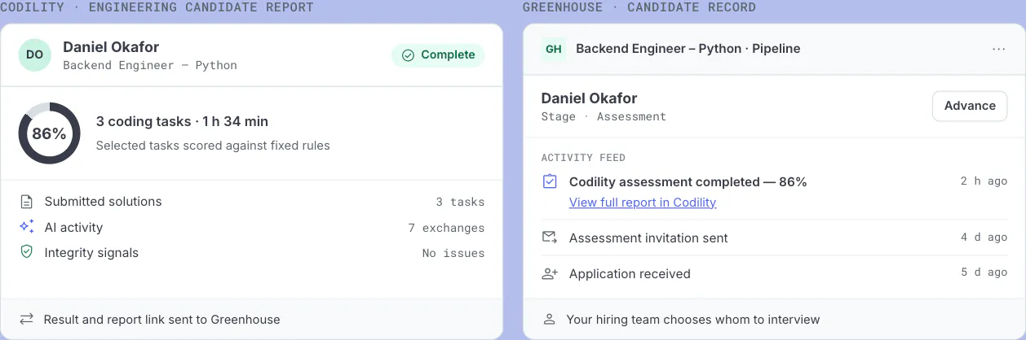
Task: Click the envelope icon for invitation sent
Action: click(550, 238)
